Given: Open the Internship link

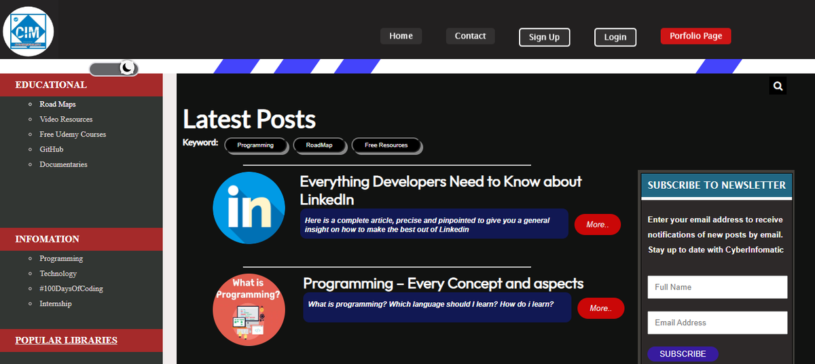Looking at the screenshot, I should click(56, 304).
